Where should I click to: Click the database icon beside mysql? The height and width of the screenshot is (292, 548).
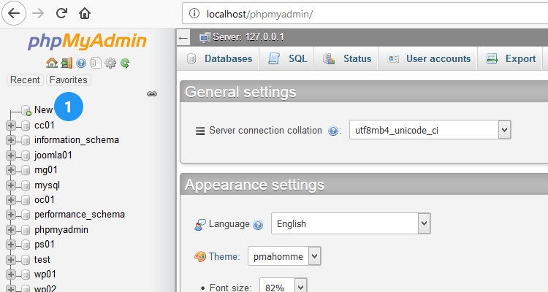(x=25, y=185)
